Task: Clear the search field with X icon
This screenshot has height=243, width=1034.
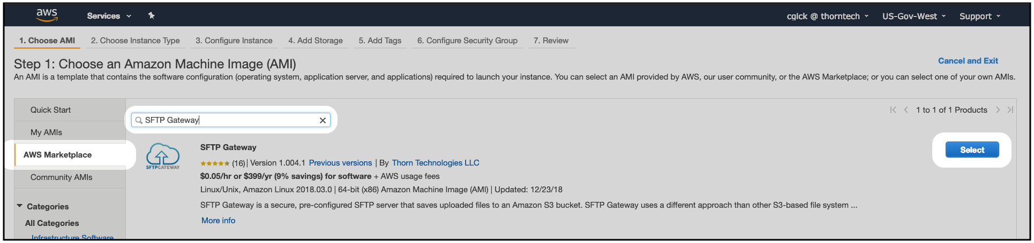Action: (323, 120)
